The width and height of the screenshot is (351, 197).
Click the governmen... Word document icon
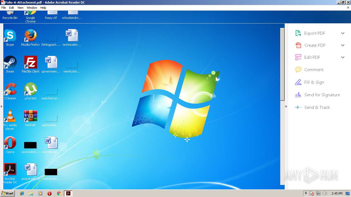click(51, 62)
